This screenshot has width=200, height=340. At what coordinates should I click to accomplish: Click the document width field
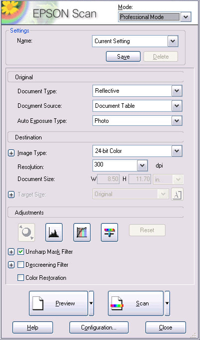coord(108,179)
